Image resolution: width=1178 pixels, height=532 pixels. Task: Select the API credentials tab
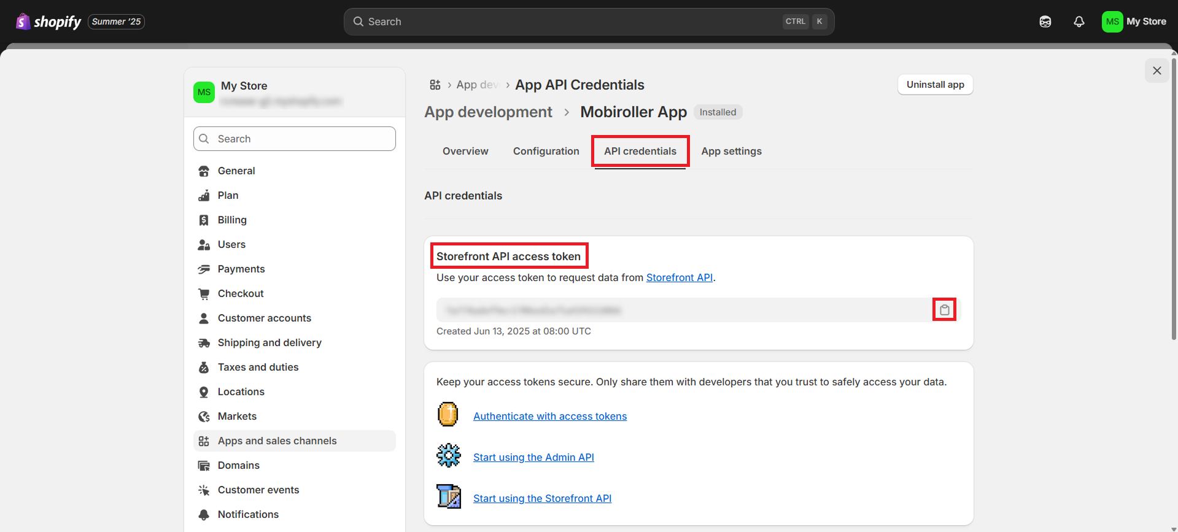tap(640, 151)
